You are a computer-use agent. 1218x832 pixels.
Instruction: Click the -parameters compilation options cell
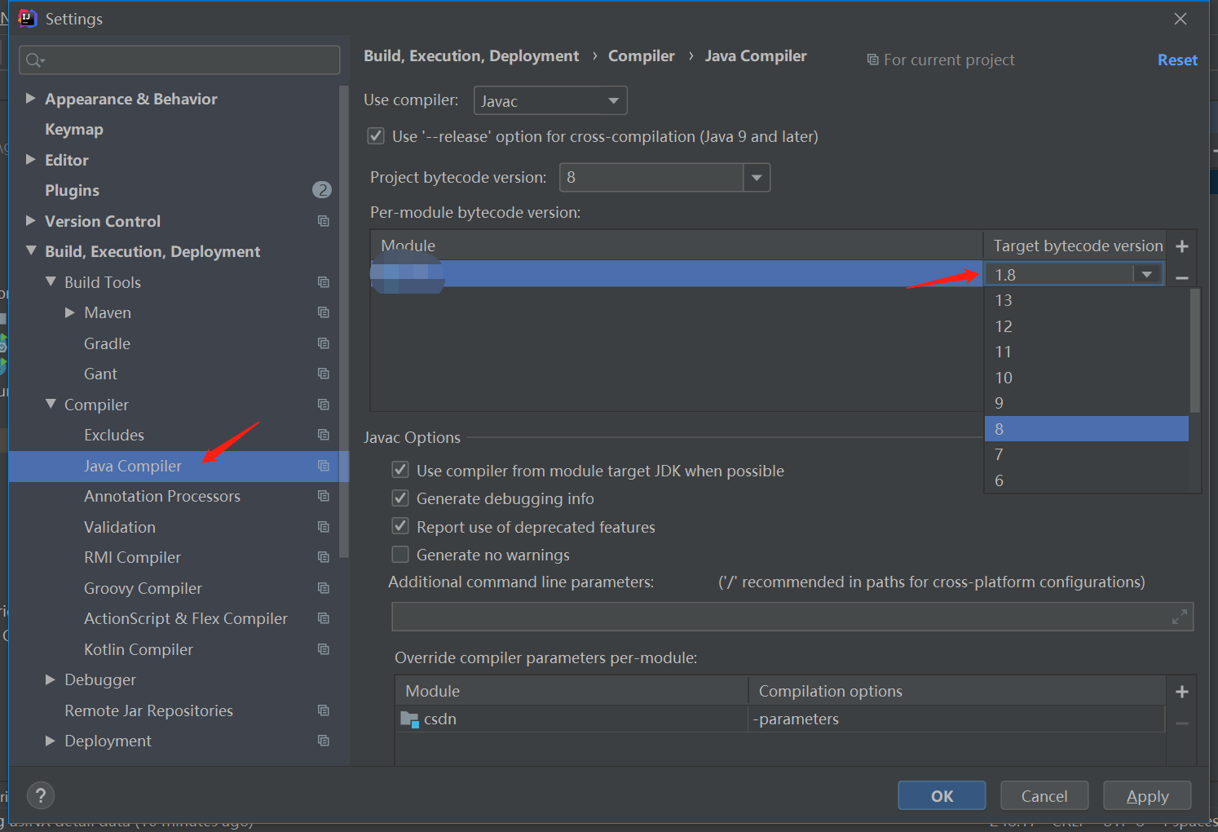tap(956, 719)
